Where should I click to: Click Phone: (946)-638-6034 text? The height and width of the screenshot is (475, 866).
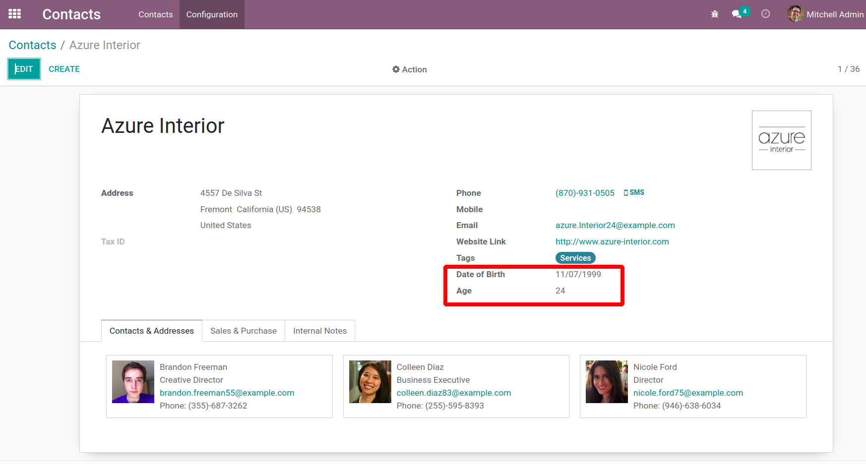(x=677, y=406)
